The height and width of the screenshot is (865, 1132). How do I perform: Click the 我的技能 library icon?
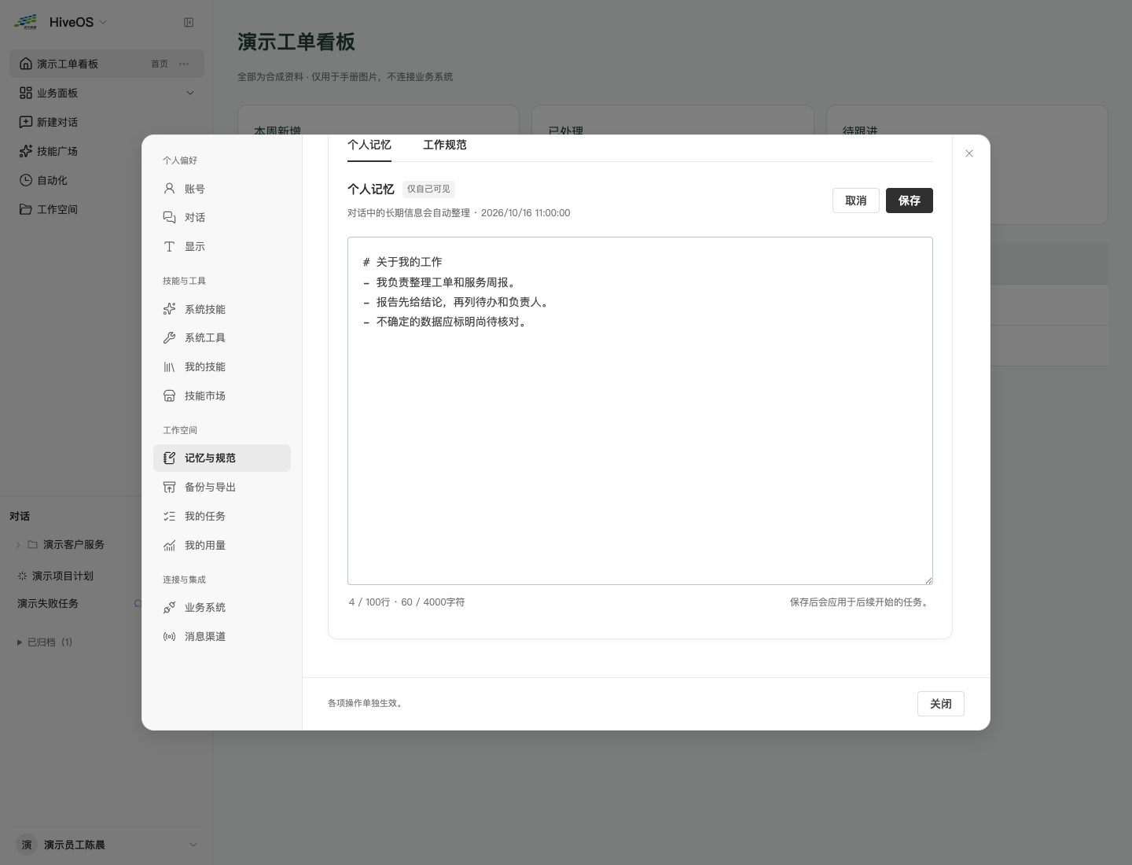click(x=169, y=367)
